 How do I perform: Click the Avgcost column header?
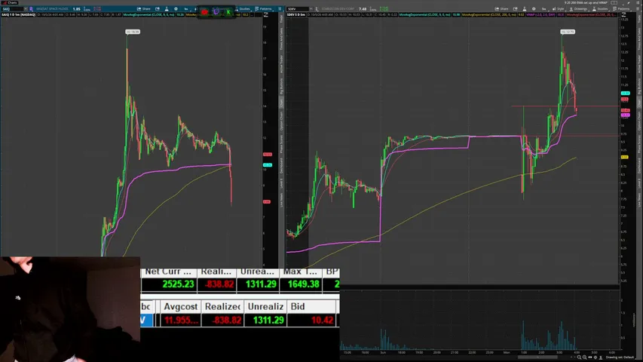point(181,306)
